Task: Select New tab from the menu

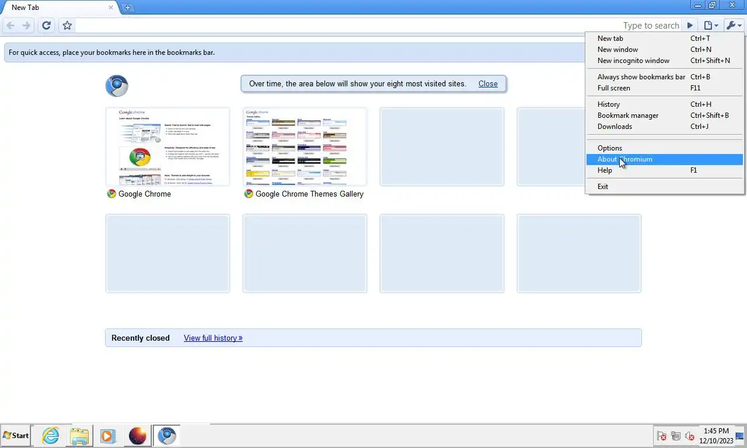Action: (665, 38)
